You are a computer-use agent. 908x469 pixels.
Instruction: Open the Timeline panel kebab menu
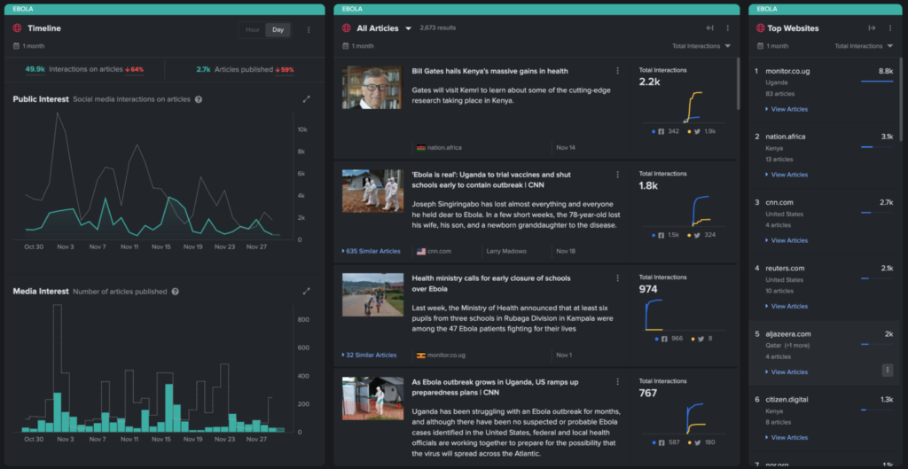[309, 29]
